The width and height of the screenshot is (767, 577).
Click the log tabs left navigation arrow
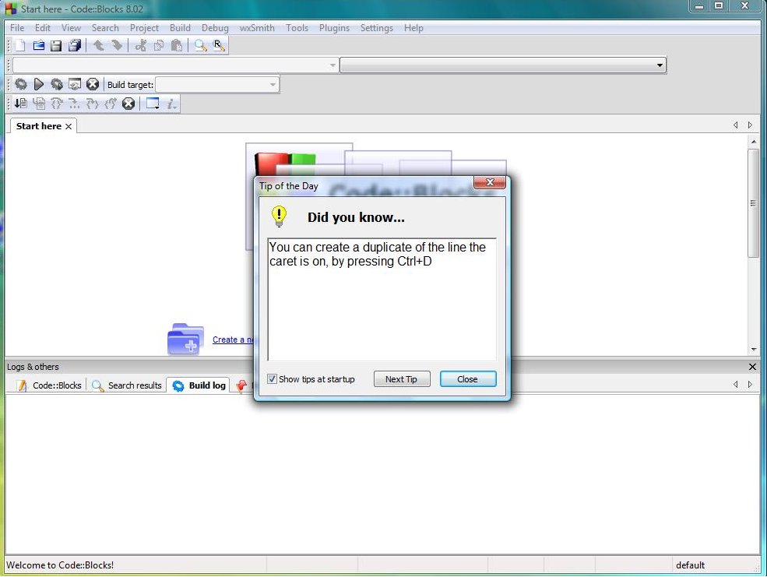[x=736, y=385]
